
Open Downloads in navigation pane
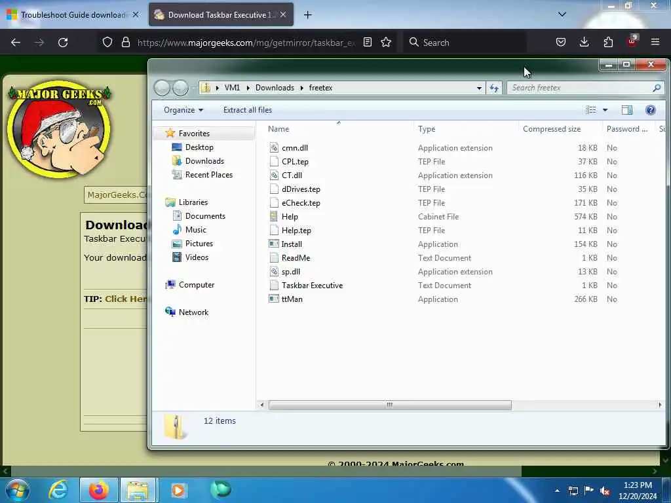point(204,161)
